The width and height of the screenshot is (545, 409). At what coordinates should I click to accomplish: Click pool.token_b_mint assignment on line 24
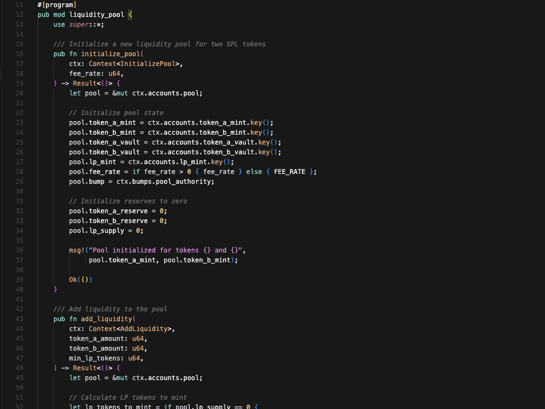171,133
